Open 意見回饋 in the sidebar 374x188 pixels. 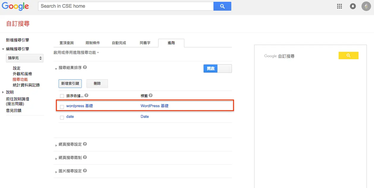[x=14, y=110]
